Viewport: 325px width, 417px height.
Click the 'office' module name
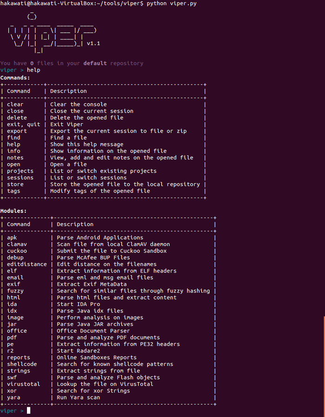17,331
